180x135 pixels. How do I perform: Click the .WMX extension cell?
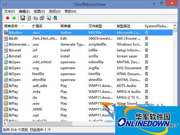(37, 109)
